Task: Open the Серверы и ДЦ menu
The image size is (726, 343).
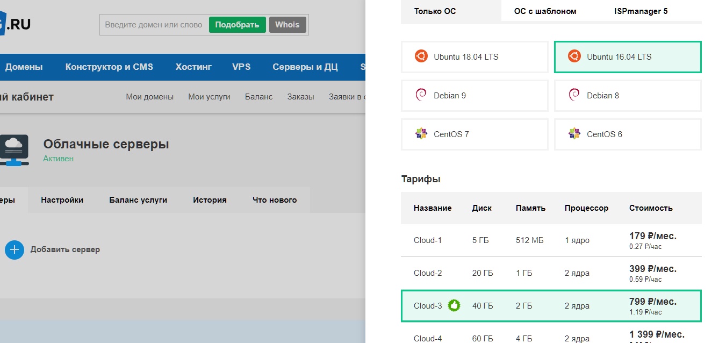Action: click(305, 67)
